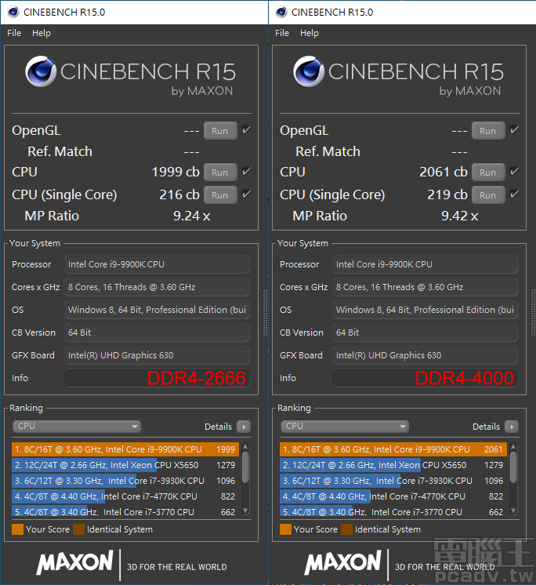Select i7-4770K row in left ranking
Screen dimensions: 536x585
click(x=125, y=496)
